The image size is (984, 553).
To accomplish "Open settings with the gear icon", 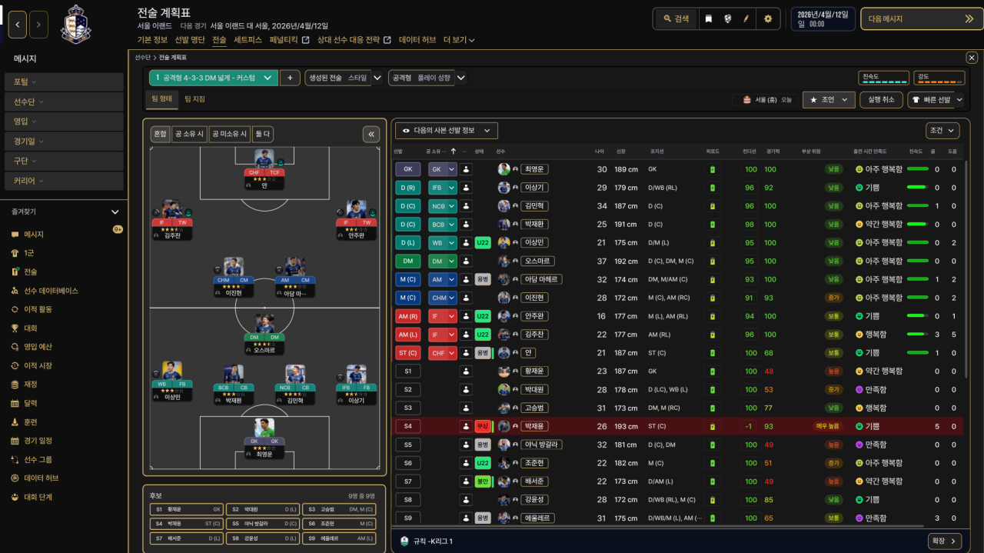I will point(767,19).
